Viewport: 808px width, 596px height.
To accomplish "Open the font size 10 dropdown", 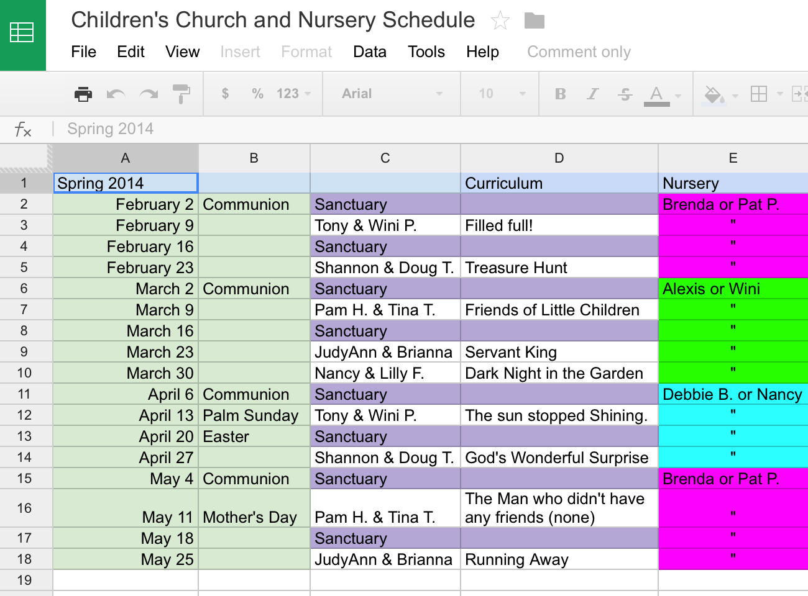I will (502, 94).
